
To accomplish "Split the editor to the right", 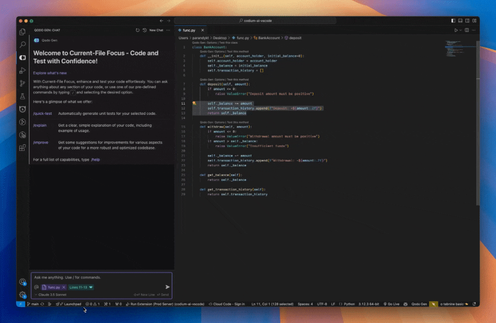I will pyautogui.click(x=467, y=31).
